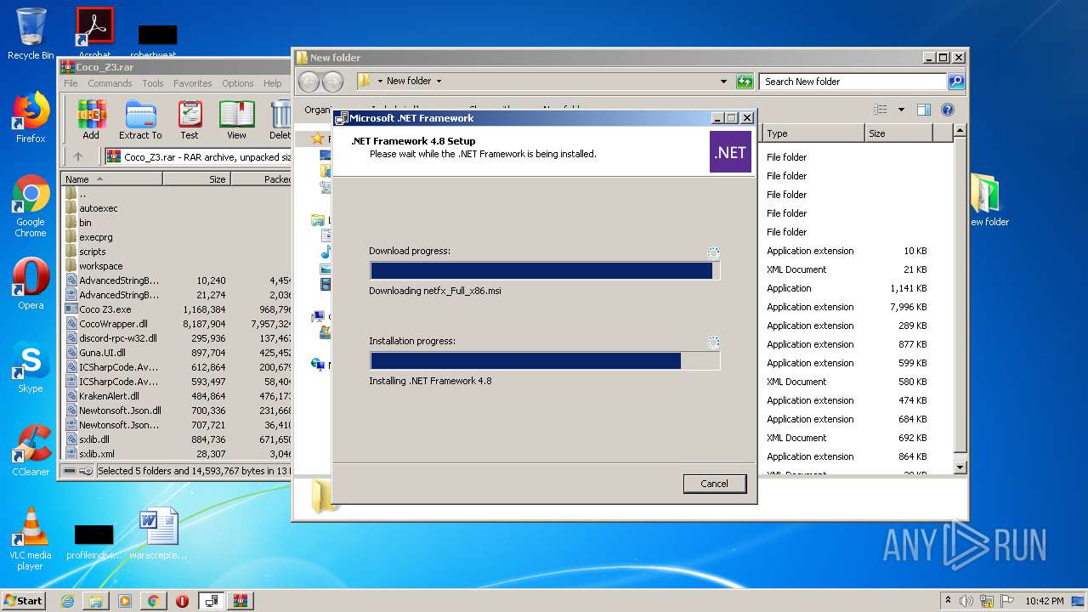Open WinRAR Favorites menu
The width and height of the screenshot is (1088, 612).
coord(193,83)
